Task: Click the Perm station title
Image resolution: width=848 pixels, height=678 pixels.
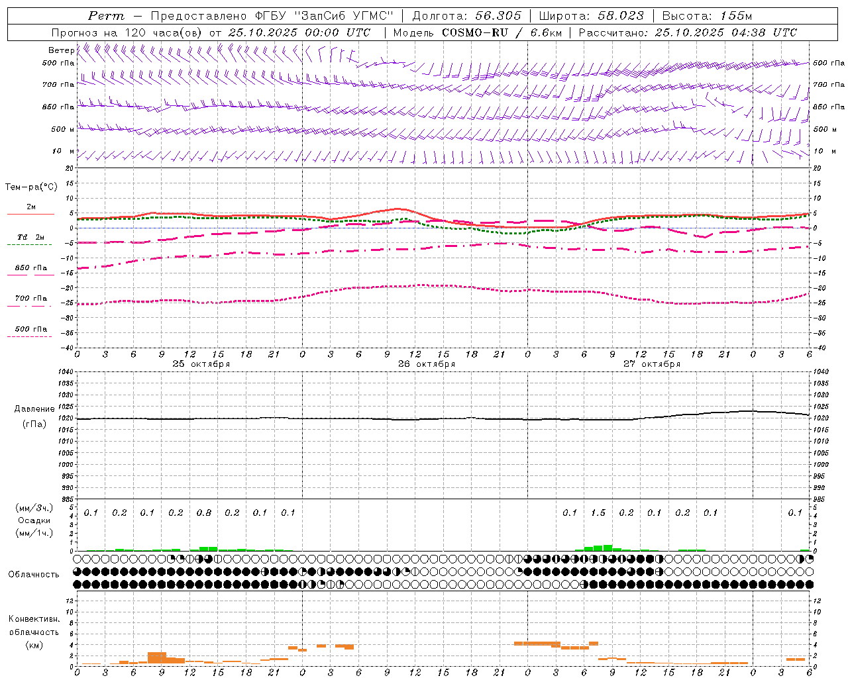Action: point(106,16)
